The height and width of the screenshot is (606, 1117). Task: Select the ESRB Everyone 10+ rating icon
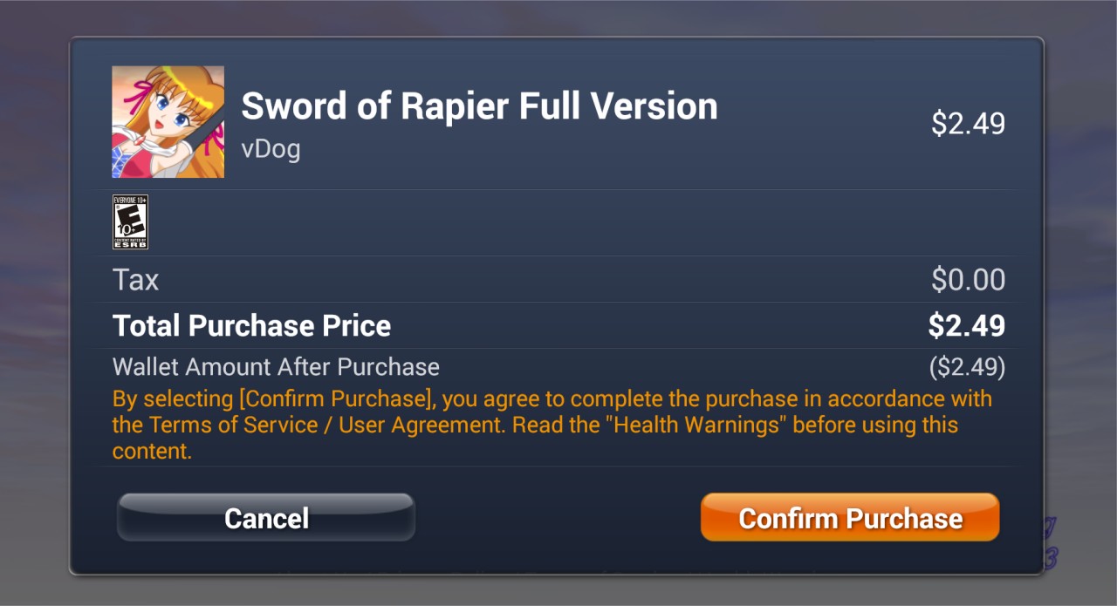click(x=130, y=221)
